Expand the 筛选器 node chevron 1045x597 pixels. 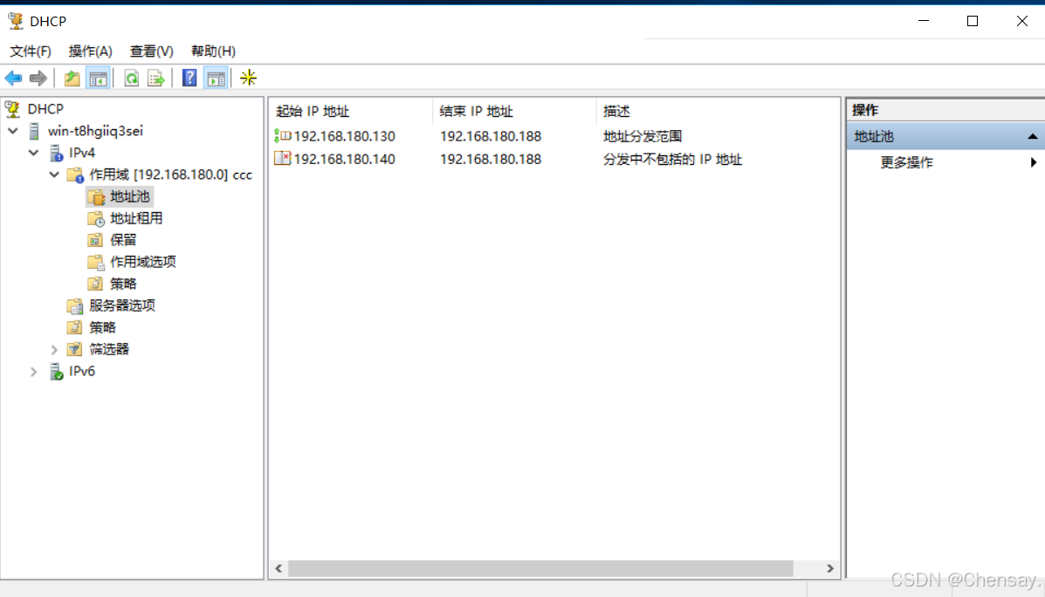tap(54, 350)
